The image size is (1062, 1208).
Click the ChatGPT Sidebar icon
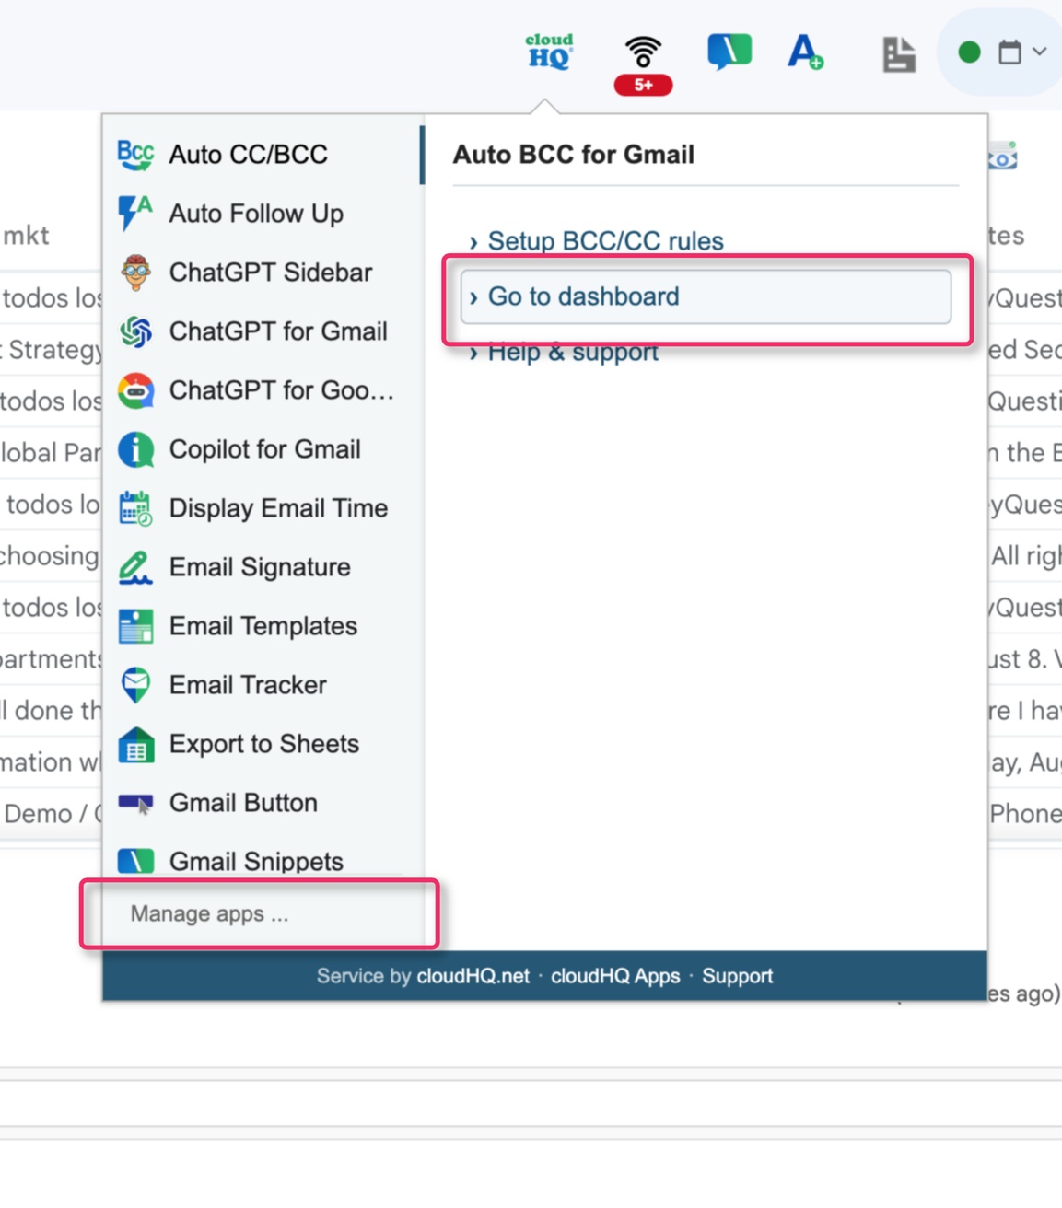pyautogui.click(x=135, y=273)
